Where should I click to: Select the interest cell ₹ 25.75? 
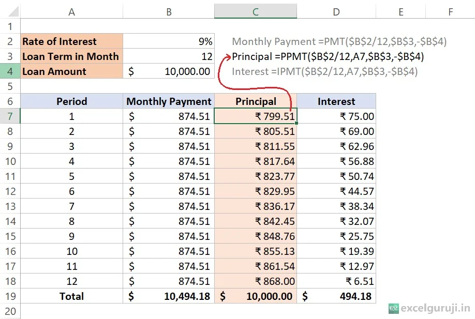(x=336, y=236)
